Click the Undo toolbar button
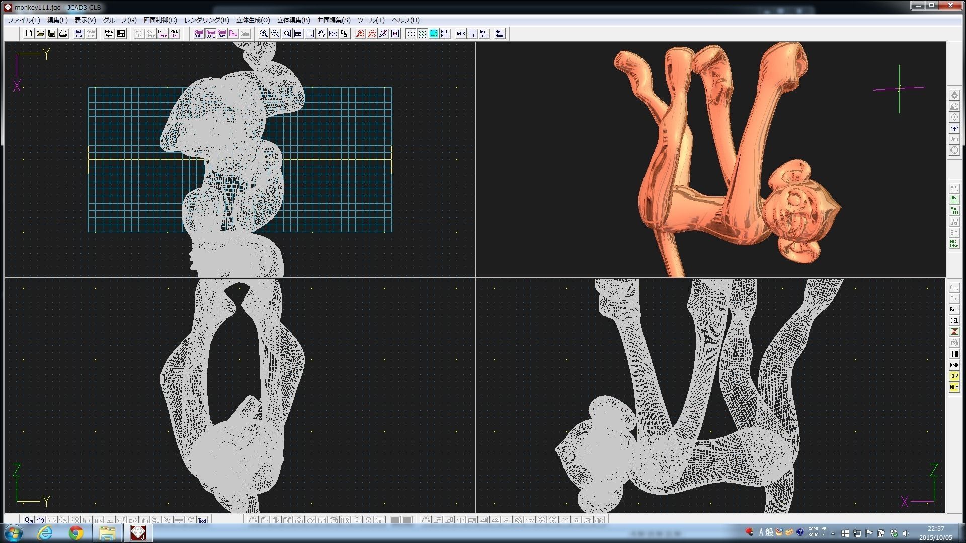This screenshot has width=966, height=543. pos(79,34)
